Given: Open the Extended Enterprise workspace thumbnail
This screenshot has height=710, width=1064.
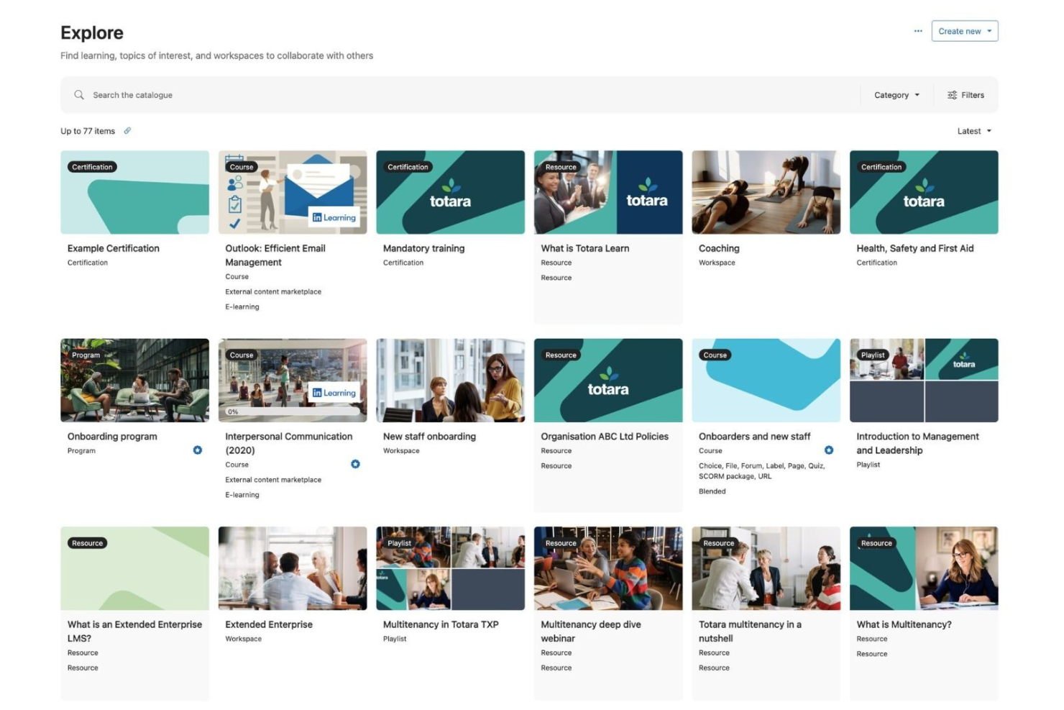Looking at the screenshot, I should (x=293, y=568).
